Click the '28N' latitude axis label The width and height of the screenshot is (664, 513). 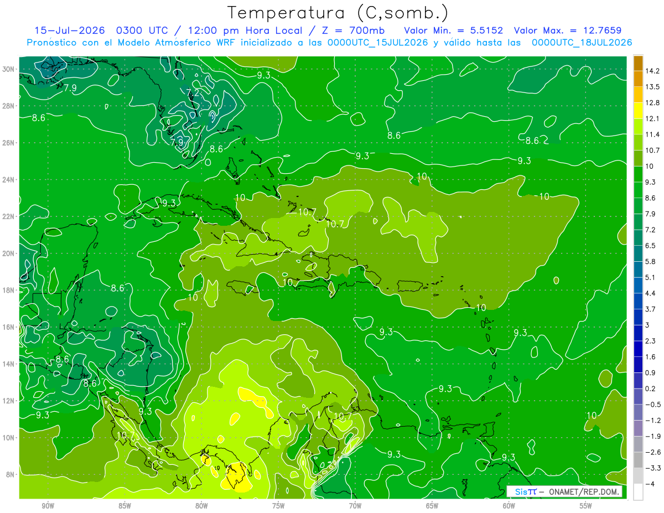(x=8, y=106)
